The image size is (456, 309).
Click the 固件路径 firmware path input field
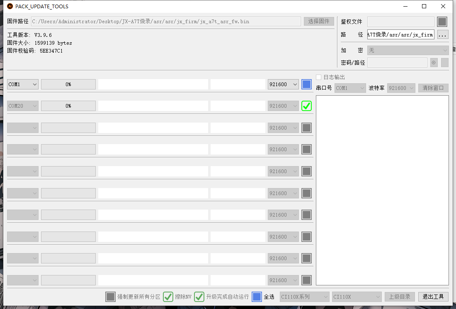pos(166,21)
